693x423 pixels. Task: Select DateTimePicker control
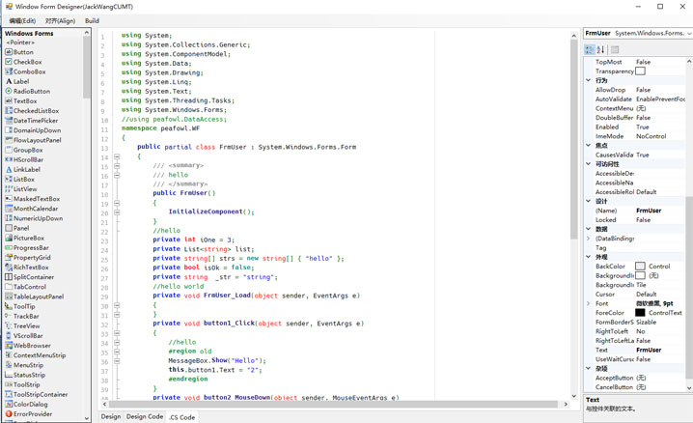[x=32, y=121]
